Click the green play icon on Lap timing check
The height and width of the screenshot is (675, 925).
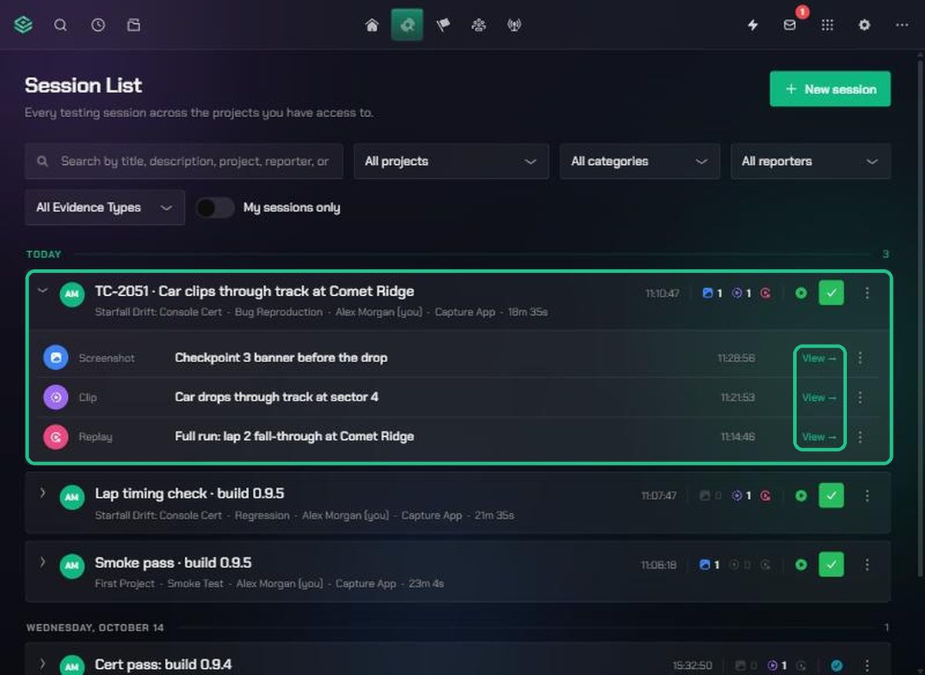[801, 495]
